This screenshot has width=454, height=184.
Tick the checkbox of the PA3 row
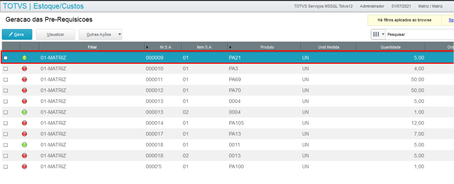coord(6,69)
